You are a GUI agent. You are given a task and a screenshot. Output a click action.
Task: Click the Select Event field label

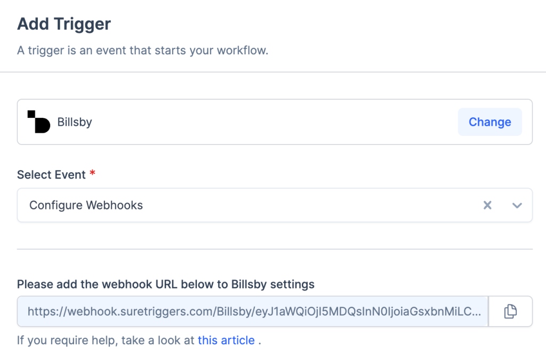coord(51,175)
